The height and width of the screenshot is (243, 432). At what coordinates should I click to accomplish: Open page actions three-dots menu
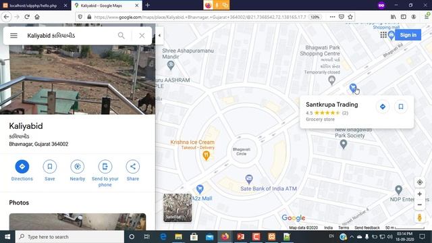(332, 17)
